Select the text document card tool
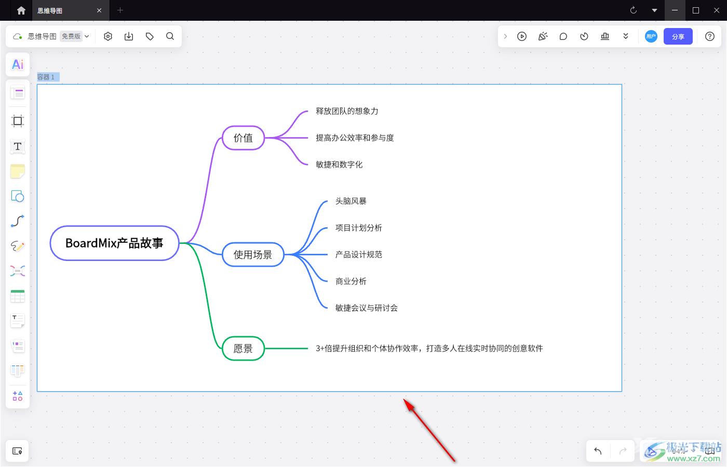Image resolution: width=727 pixels, height=467 pixels. [18, 321]
